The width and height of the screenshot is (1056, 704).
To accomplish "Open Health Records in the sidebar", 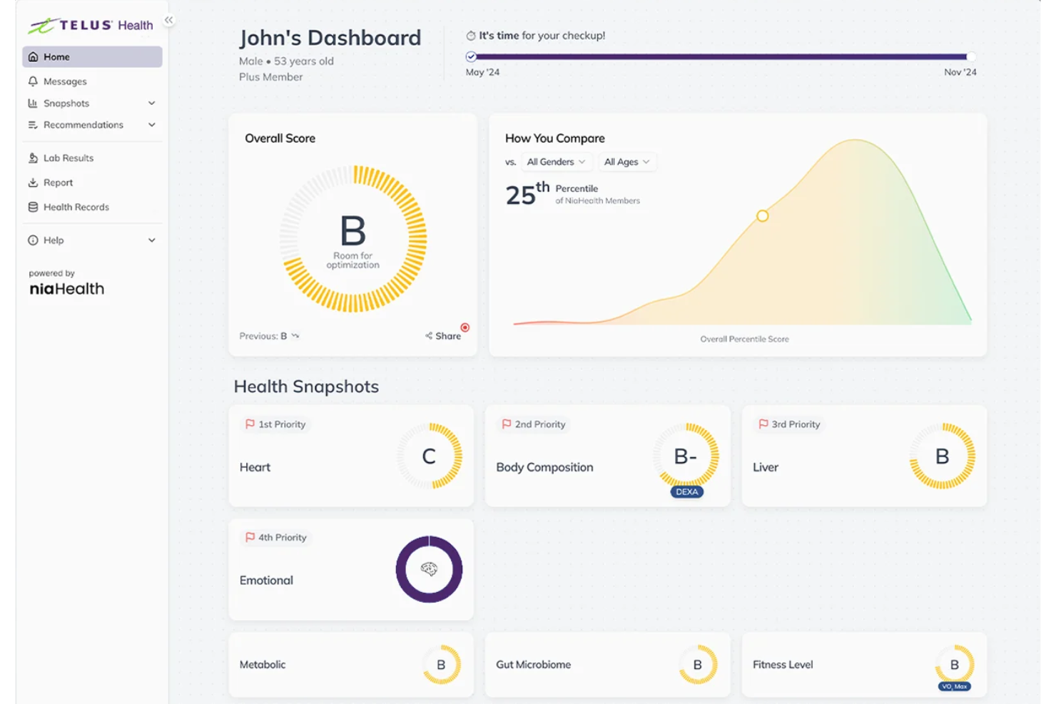I will pyautogui.click(x=92, y=207).
